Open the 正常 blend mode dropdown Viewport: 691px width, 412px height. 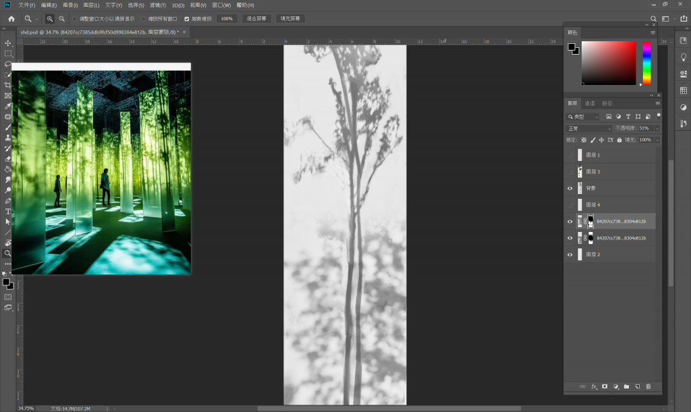(x=589, y=128)
